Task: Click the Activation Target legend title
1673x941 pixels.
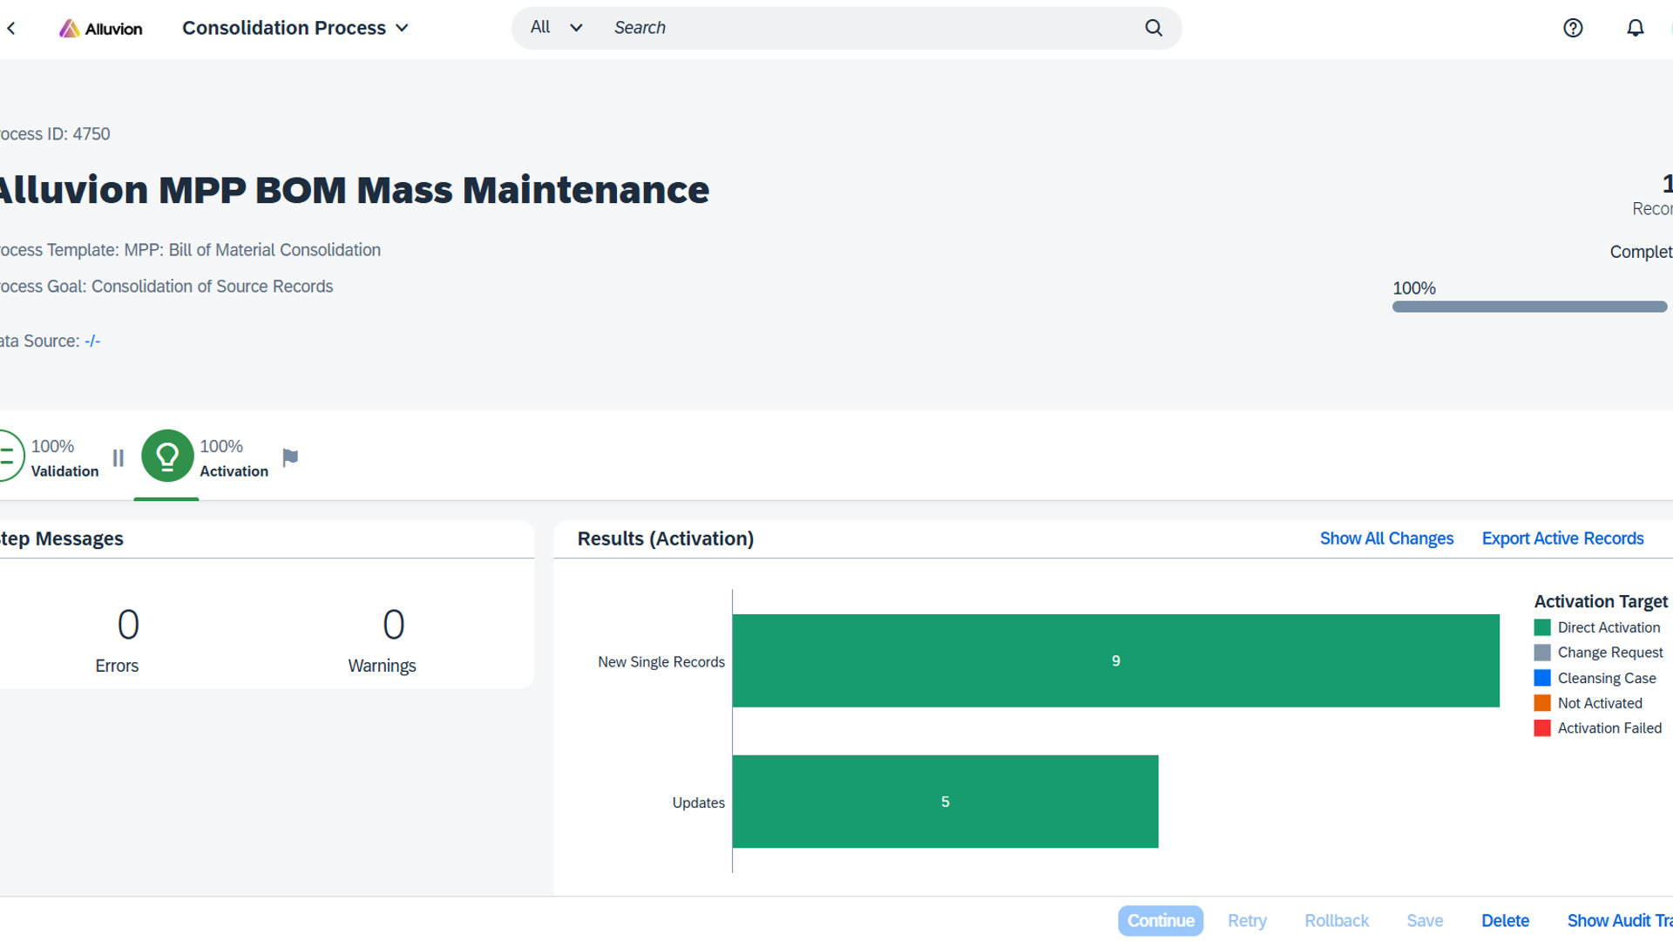Action: pos(1601,601)
